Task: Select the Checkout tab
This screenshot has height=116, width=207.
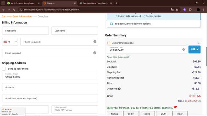Action: coord(60,3)
